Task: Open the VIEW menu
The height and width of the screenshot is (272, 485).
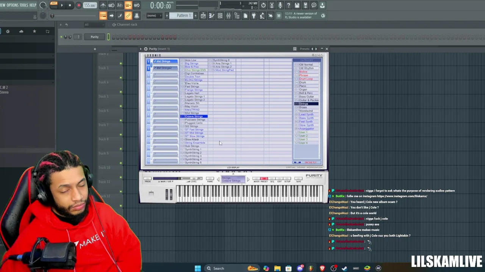Action: (3, 5)
